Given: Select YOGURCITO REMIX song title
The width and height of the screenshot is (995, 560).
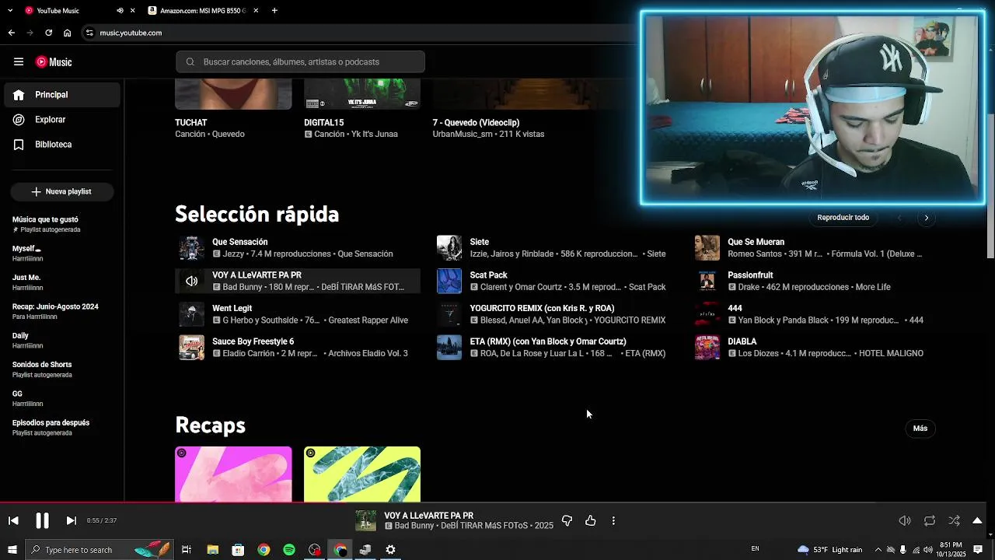Looking at the screenshot, I should click(x=542, y=309).
